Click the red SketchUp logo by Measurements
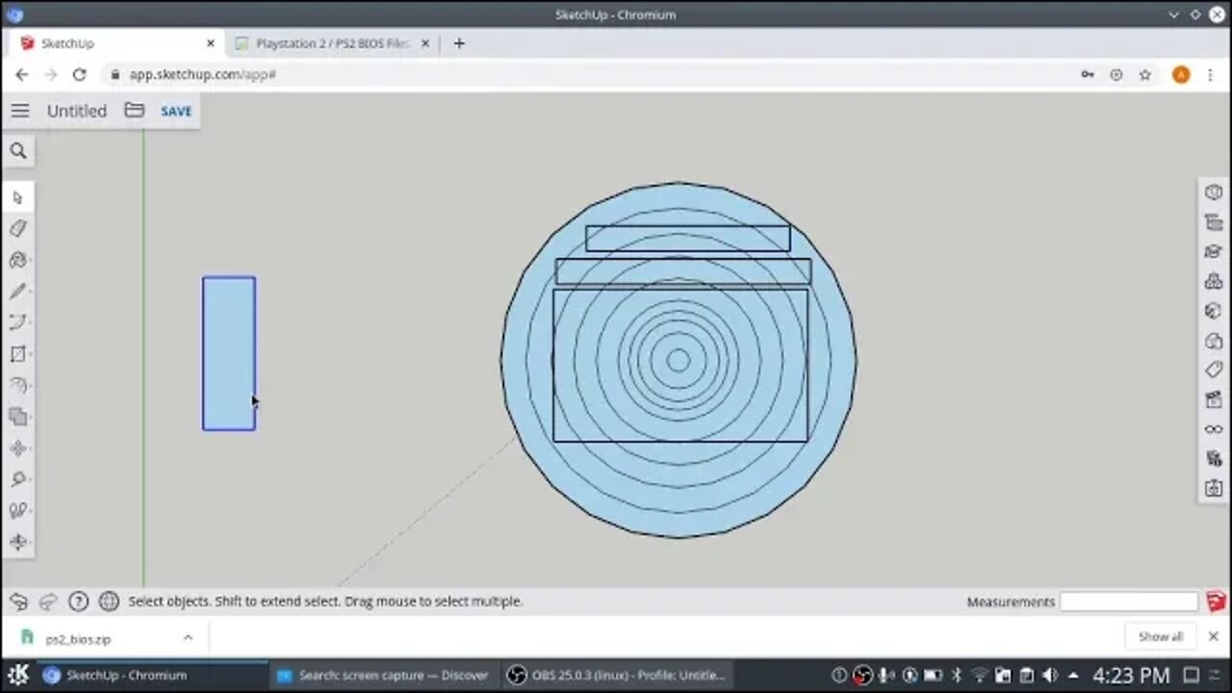Image resolution: width=1232 pixels, height=693 pixels. point(1216,602)
